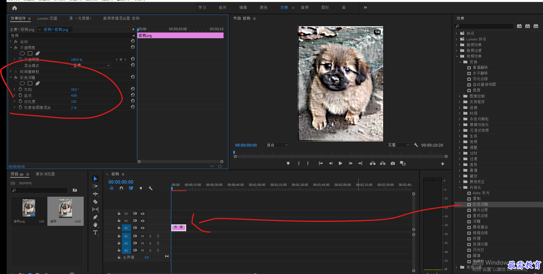Select the 彩色浮雕 effect in list
Screen dimensions: 543x274
tap(480, 204)
